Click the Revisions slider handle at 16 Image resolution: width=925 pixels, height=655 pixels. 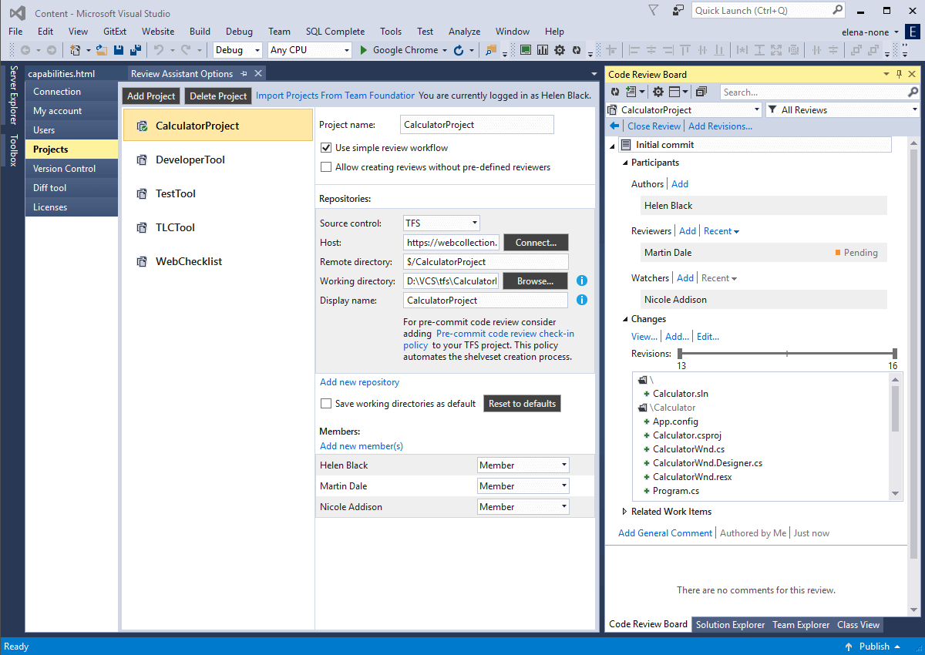point(894,353)
